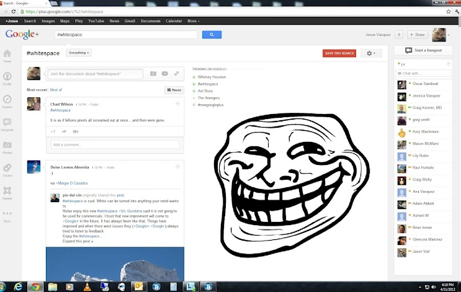461x292 pixels.
Task: Click Start a hangout button
Action: click(x=423, y=50)
